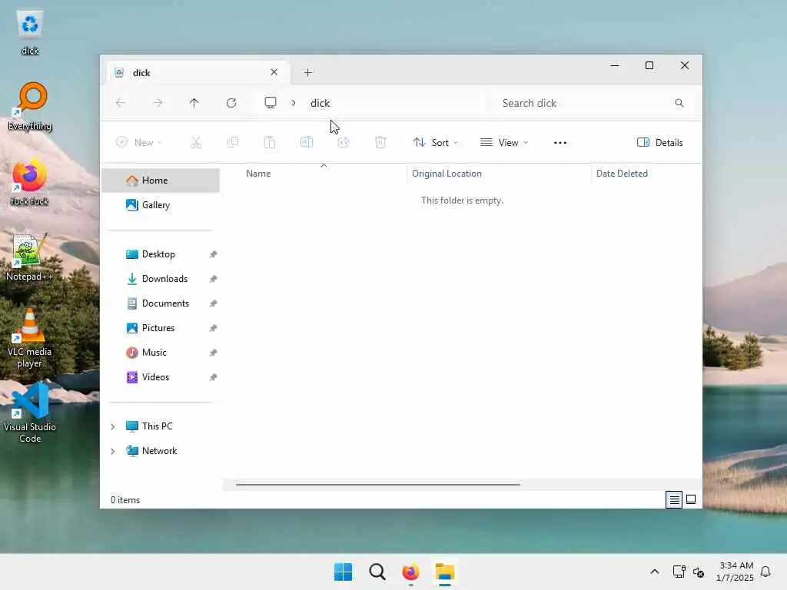Click the Paste clipboard icon
This screenshot has width=787, height=590.
pos(270,142)
